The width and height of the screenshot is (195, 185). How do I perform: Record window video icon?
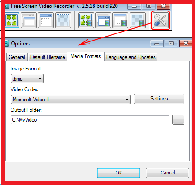click(x=103, y=20)
